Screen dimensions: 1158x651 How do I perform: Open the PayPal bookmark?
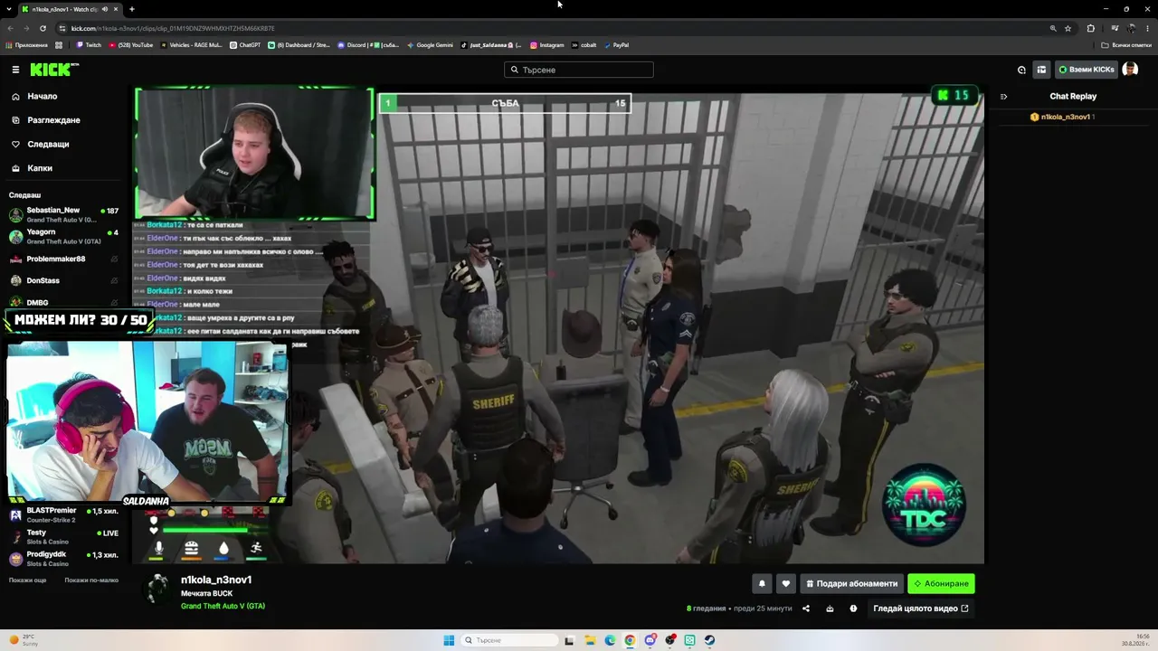coord(616,45)
